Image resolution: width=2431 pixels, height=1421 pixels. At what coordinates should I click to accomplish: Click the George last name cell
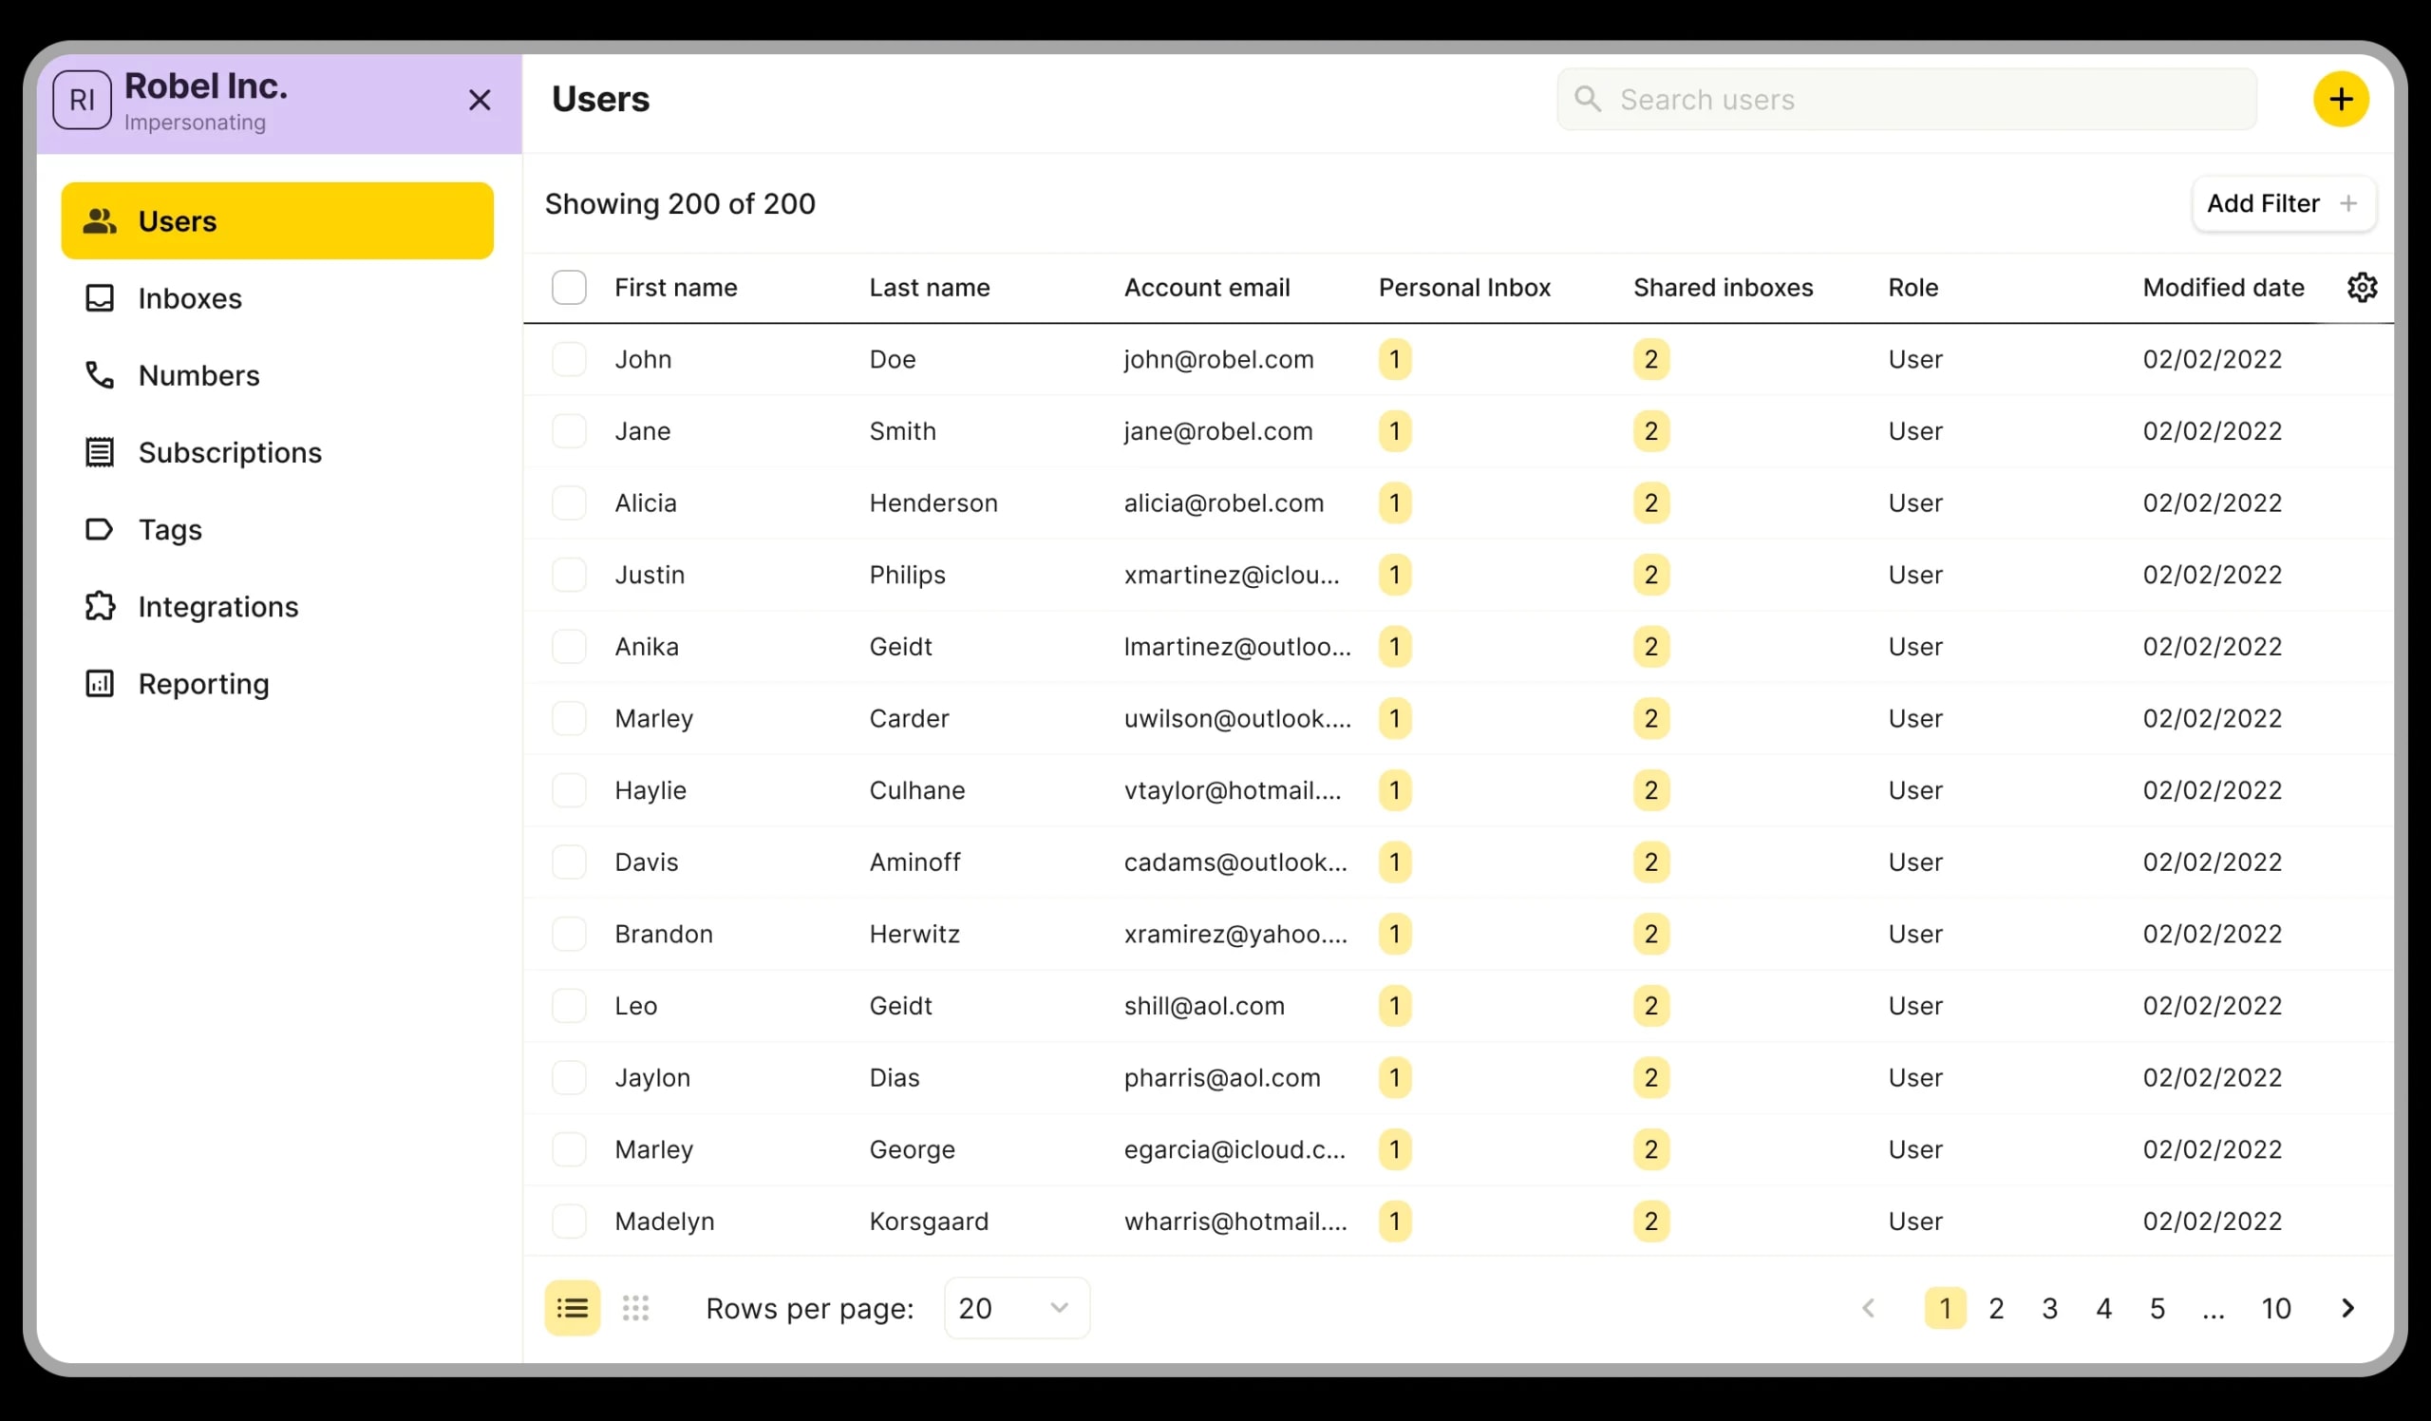click(912, 1150)
